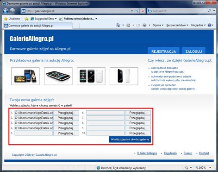
Task: Click Przeglądaj button for file 5
Action: pyautogui.click(x=66, y=133)
